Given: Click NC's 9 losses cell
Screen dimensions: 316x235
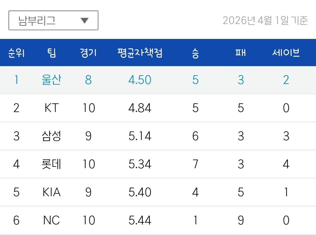Looking at the screenshot, I should click(241, 220).
